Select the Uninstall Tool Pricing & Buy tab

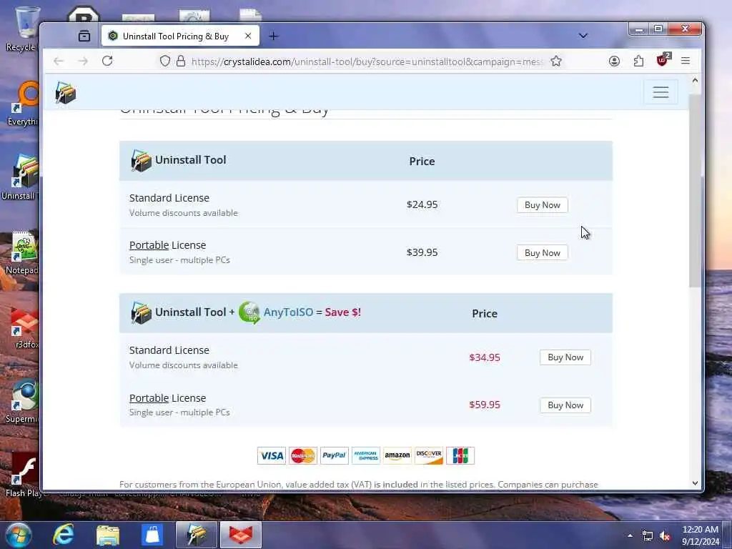pos(179,36)
